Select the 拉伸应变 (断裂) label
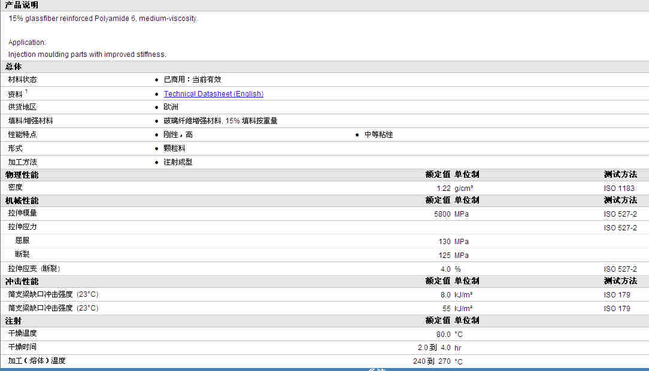Screen dimensions: 649x371 click(34, 269)
